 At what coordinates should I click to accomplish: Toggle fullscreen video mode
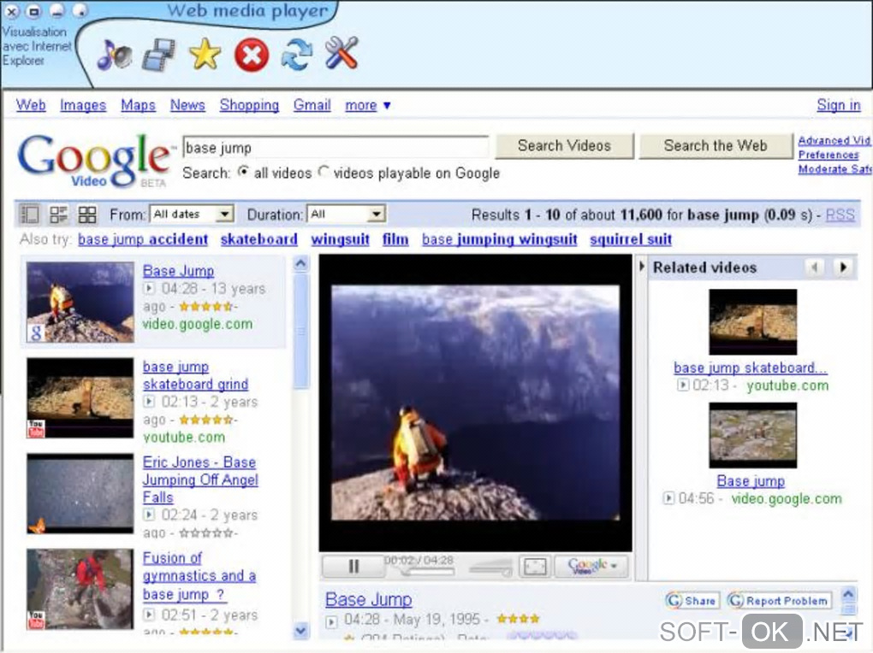(x=535, y=567)
